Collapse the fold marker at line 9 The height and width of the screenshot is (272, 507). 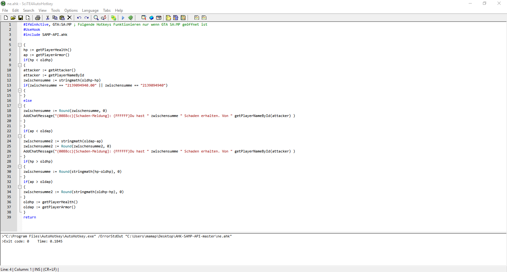20,65
